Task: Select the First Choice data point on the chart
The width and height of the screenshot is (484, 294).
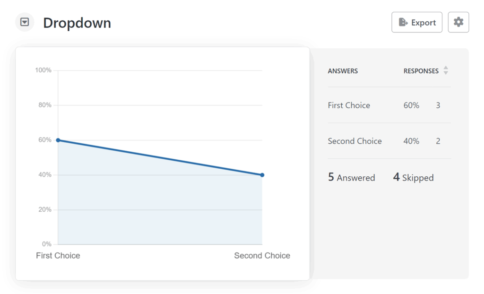Action: (58, 140)
